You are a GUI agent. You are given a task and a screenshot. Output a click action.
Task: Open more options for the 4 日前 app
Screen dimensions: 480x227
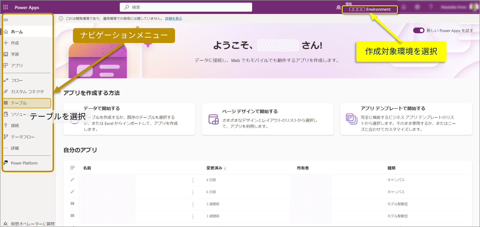click(193, 180)
